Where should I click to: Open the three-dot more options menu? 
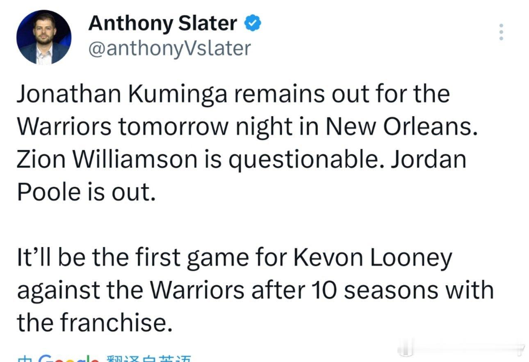pos(500,32)
